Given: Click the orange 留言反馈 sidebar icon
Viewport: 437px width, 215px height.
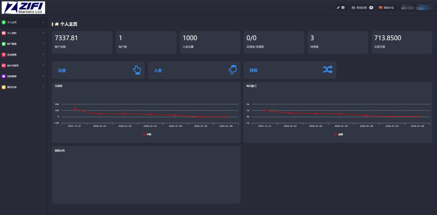Looking at the screenshot, I should click(x=4, y=87).
